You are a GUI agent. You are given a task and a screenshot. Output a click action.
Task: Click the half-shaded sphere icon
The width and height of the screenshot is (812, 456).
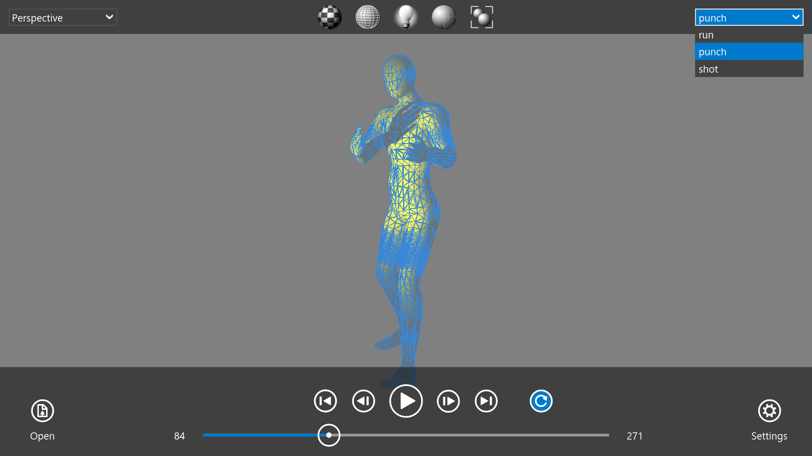click(x=444, y=17)
